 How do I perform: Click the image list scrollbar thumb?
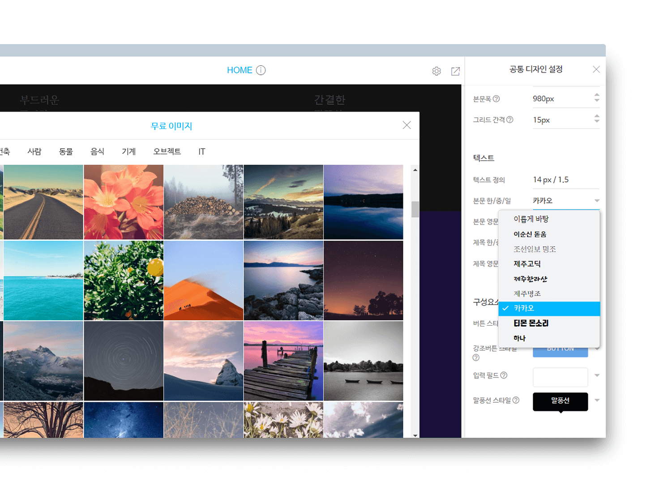tap(415, 209)
